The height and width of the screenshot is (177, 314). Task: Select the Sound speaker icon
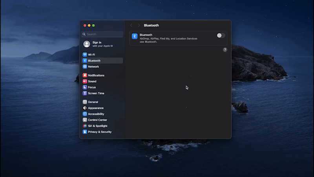85,81
